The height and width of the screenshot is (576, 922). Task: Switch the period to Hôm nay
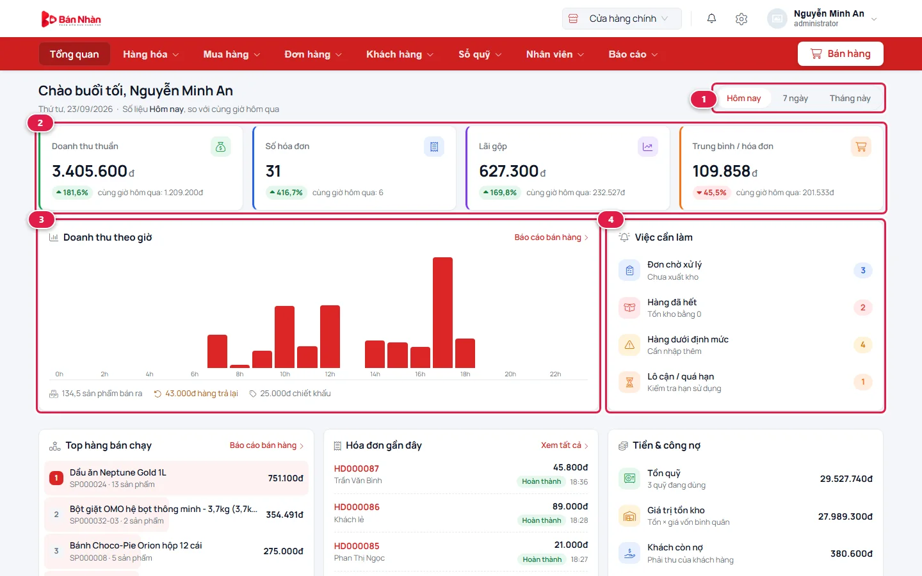coord(743,98)
